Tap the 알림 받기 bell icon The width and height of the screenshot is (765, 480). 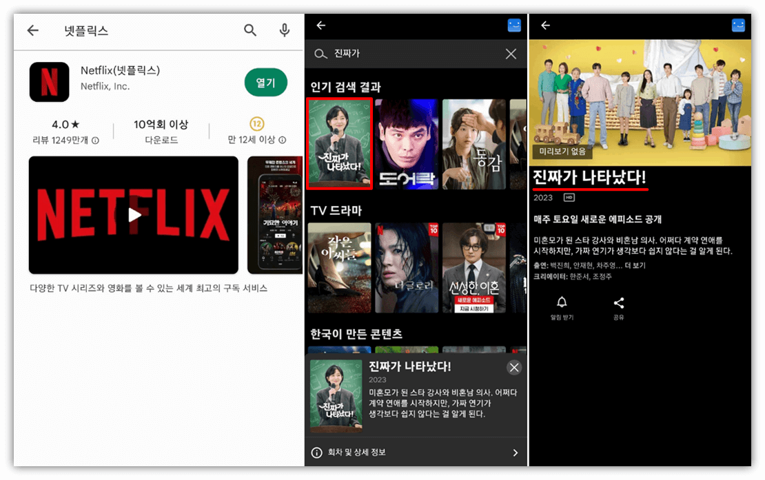tap(562, 302)
